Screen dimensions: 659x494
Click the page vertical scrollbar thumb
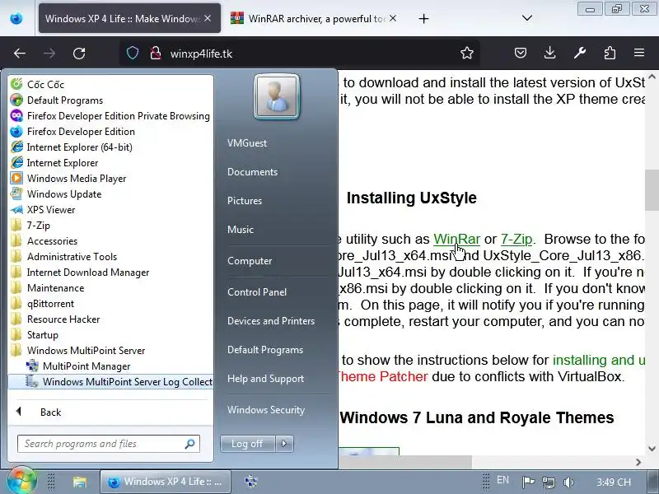652,190
